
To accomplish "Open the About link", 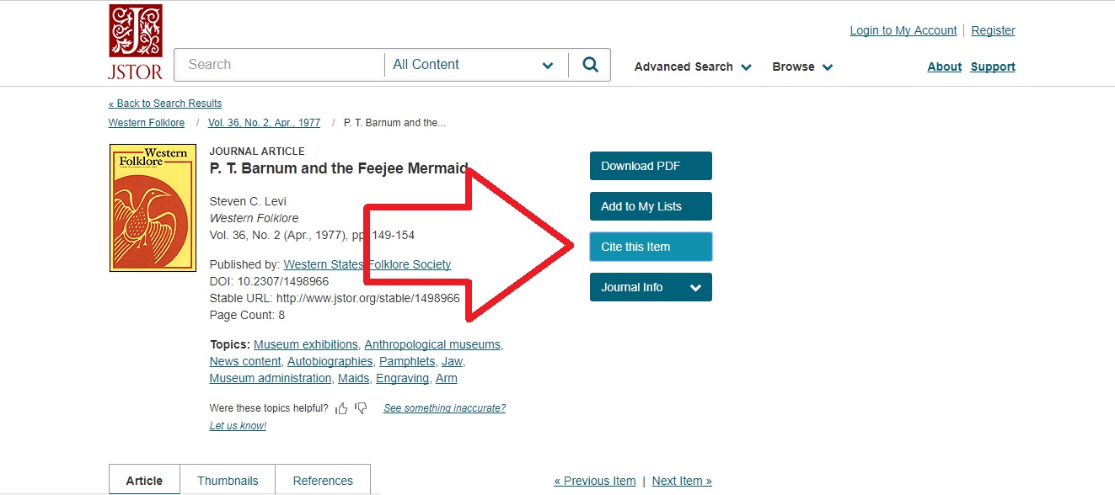I will pos(944,67).
